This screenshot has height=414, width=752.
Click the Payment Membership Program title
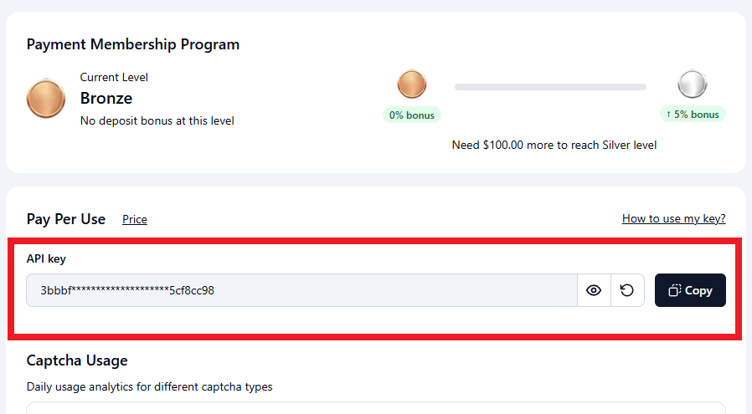click(x=133, y=44)
